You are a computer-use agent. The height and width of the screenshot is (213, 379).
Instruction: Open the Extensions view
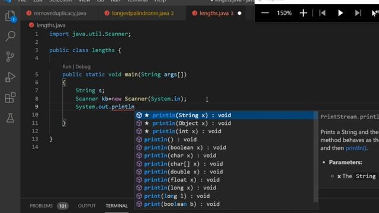pos(10,98)
